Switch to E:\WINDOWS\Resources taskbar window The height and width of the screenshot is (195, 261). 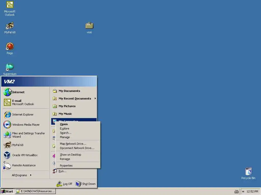click(36, 191)
